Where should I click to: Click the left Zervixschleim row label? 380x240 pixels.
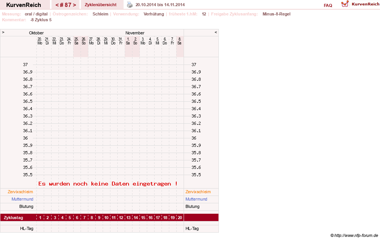click(21, 192)
